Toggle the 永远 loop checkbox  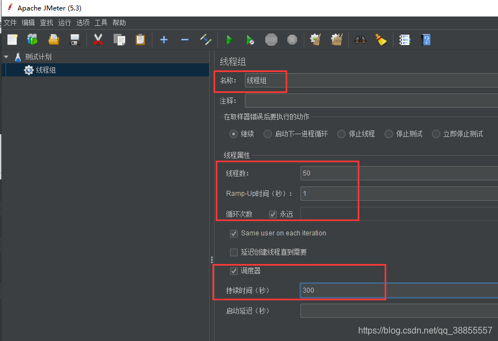click(x=273, y=215)
